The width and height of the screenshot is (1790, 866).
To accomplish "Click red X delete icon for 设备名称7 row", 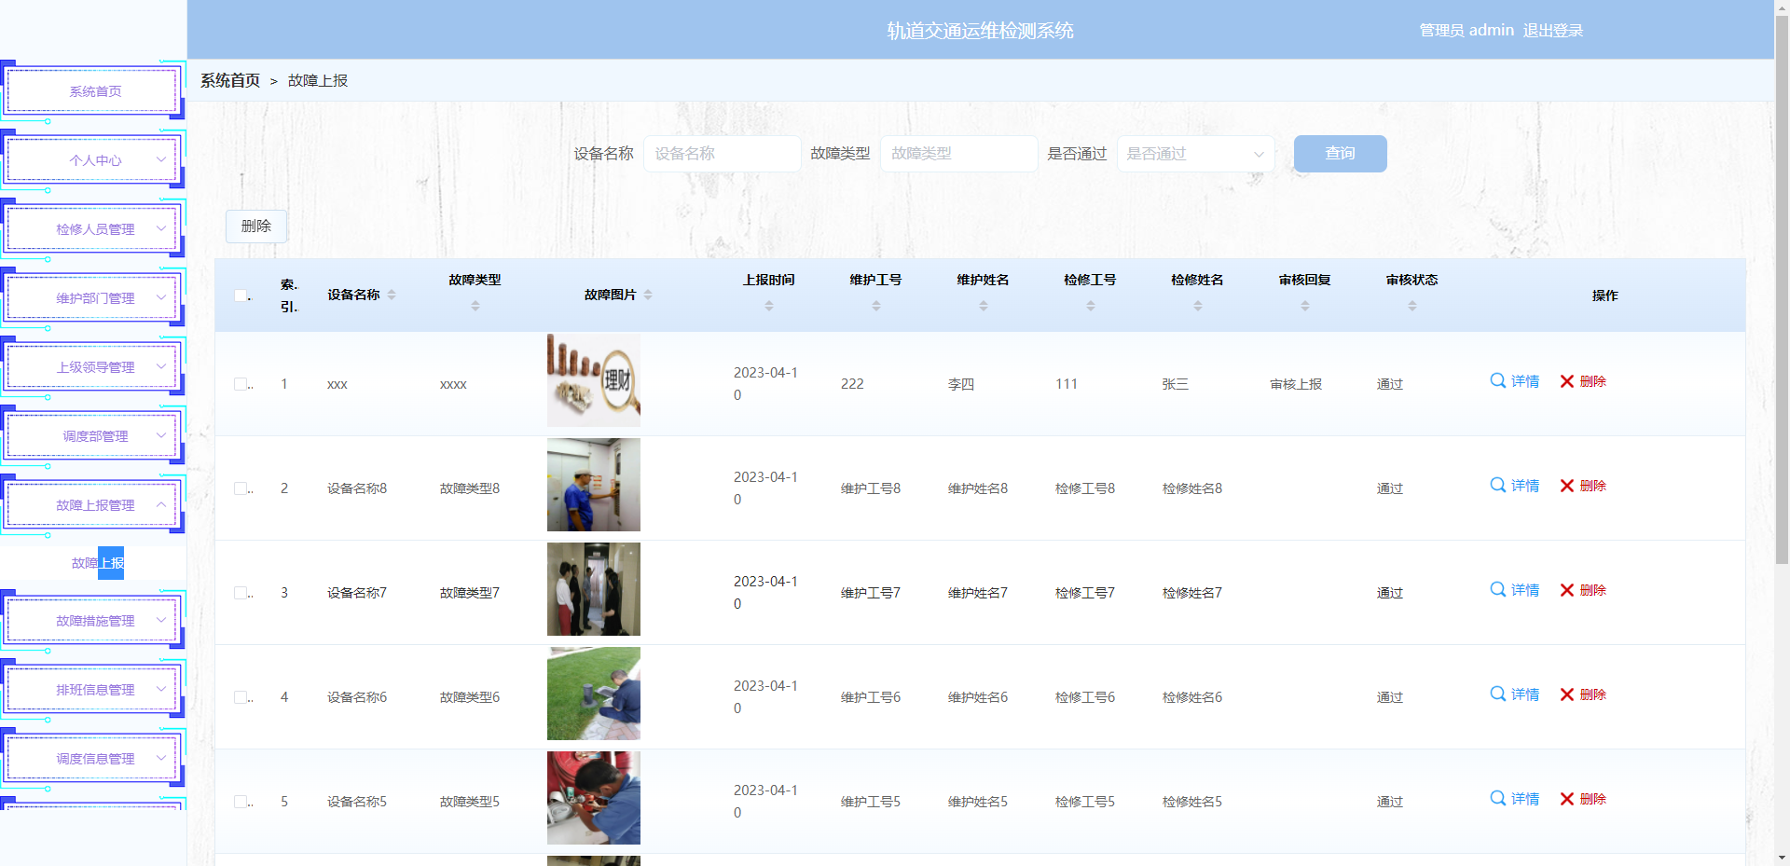I will point(1567,590).
